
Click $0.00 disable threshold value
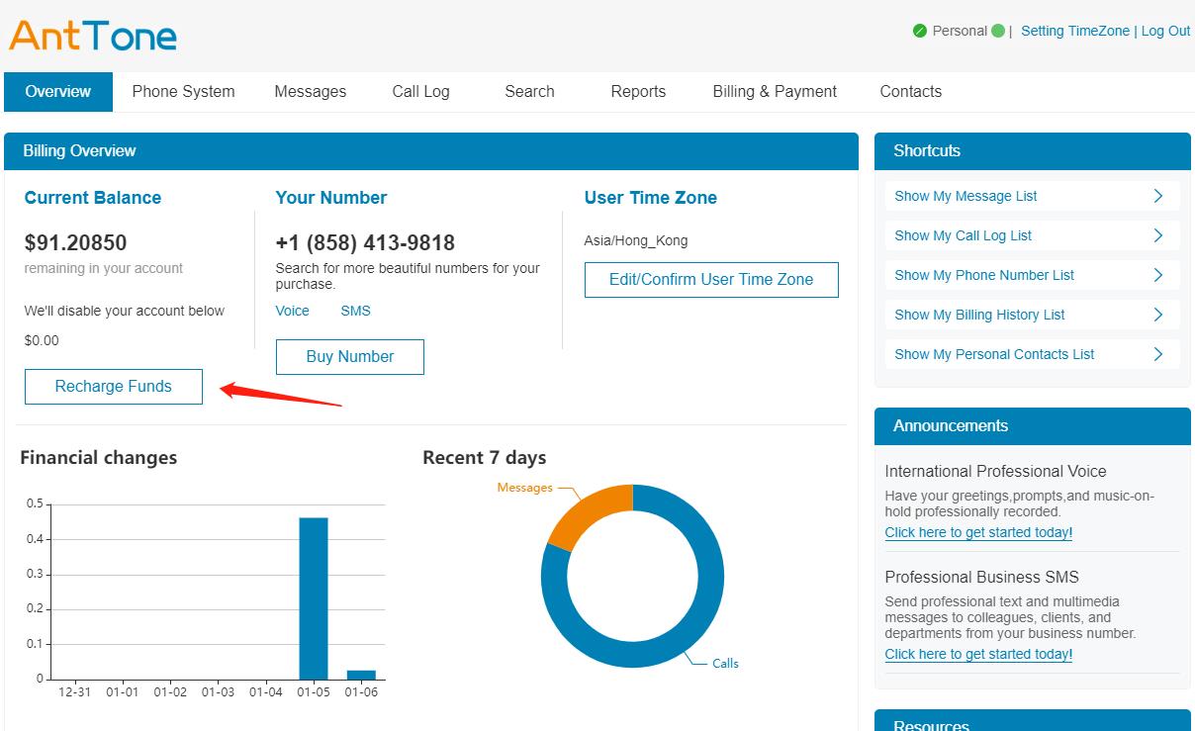(42, 340)
